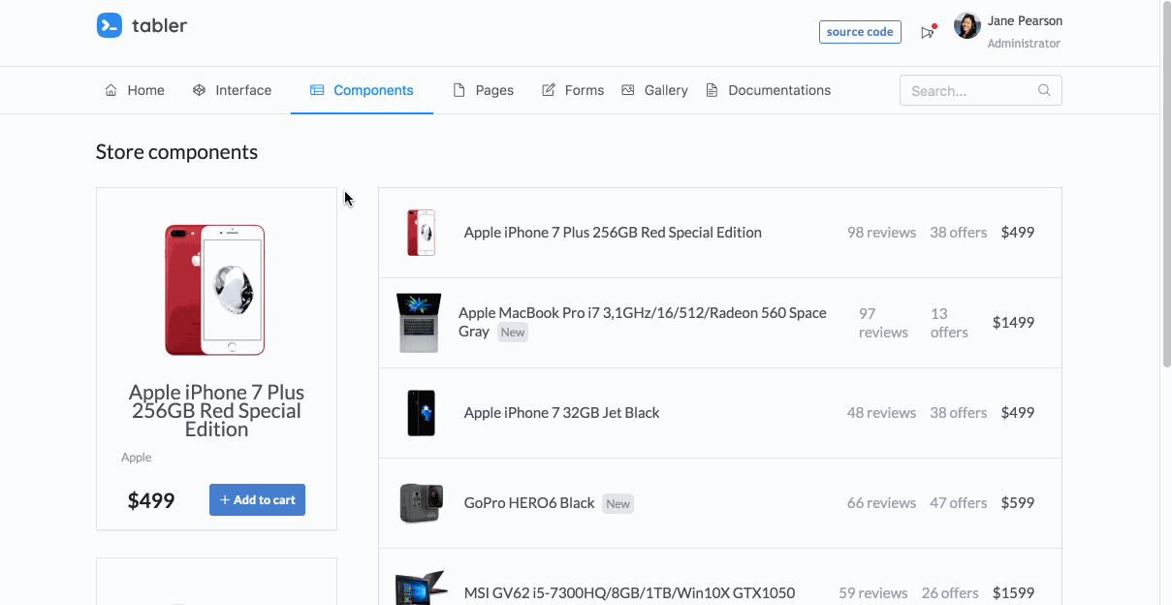Screen dimensions: 1172x605
Task: Click the source code button
Action: click(860, 32)
